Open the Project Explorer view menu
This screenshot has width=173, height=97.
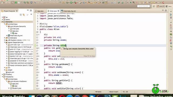tap(31, 14)
